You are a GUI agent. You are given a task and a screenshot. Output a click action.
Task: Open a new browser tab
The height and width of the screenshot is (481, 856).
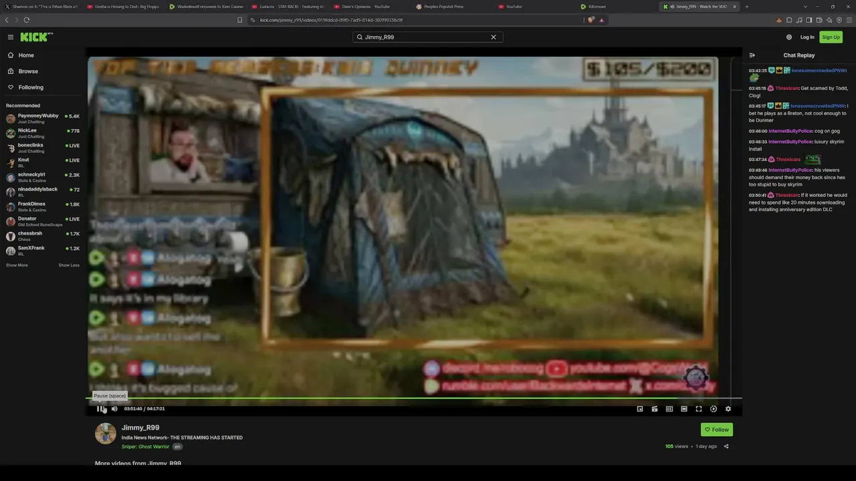tap(747, 7)
